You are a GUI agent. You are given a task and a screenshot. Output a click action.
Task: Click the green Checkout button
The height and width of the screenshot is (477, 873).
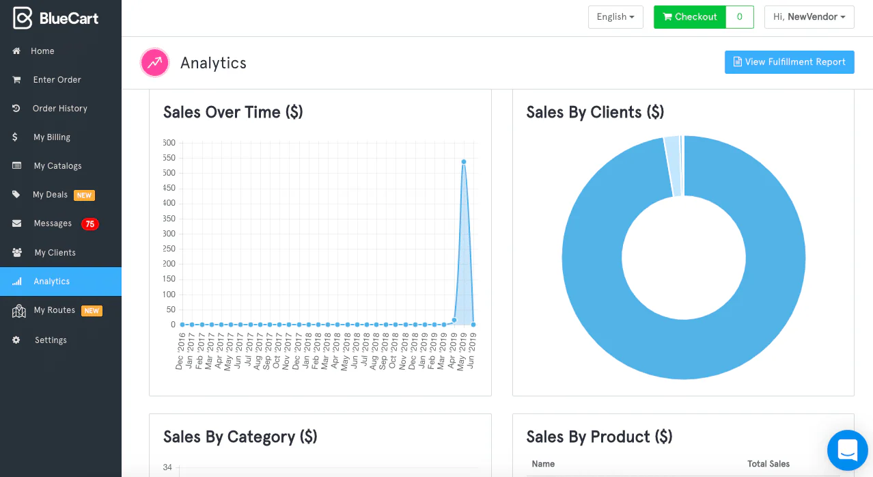[x=690, y=17]
